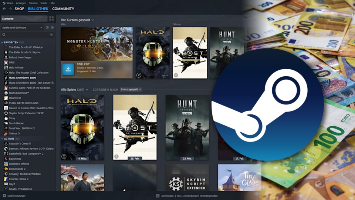Image resolution: width=355 pixels, height=200 pixels.
Task: Click the plus icon beside Spiel hinzufügen
Action: 4,196
